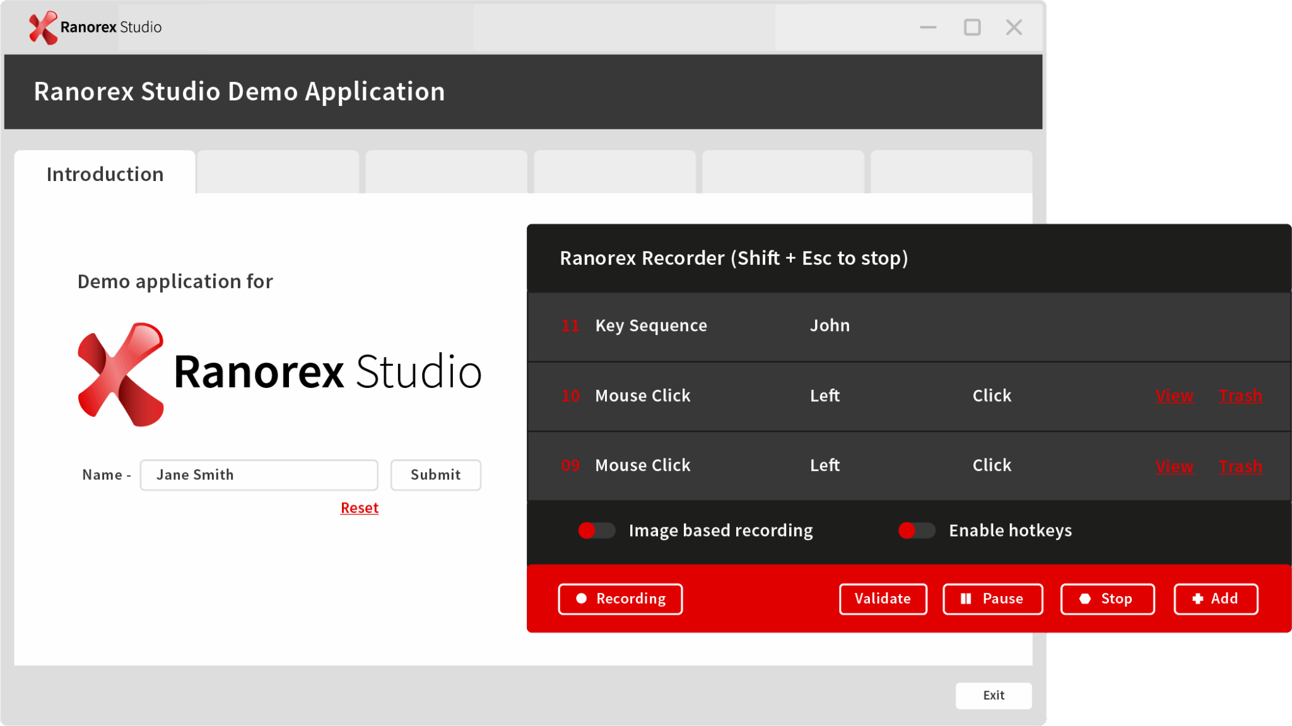1292x726 pixels.
Task: Click the record dot icon on Recording button
Action: coord(581,599)
